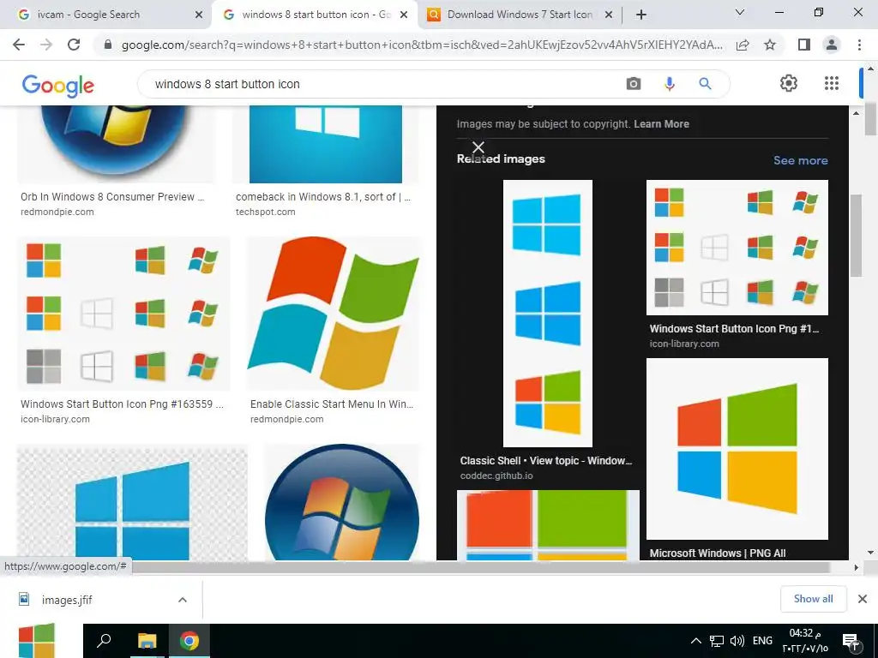The image size is (878, 658).
Task: Close the image preview panel with the X
Action: [478, 147]
